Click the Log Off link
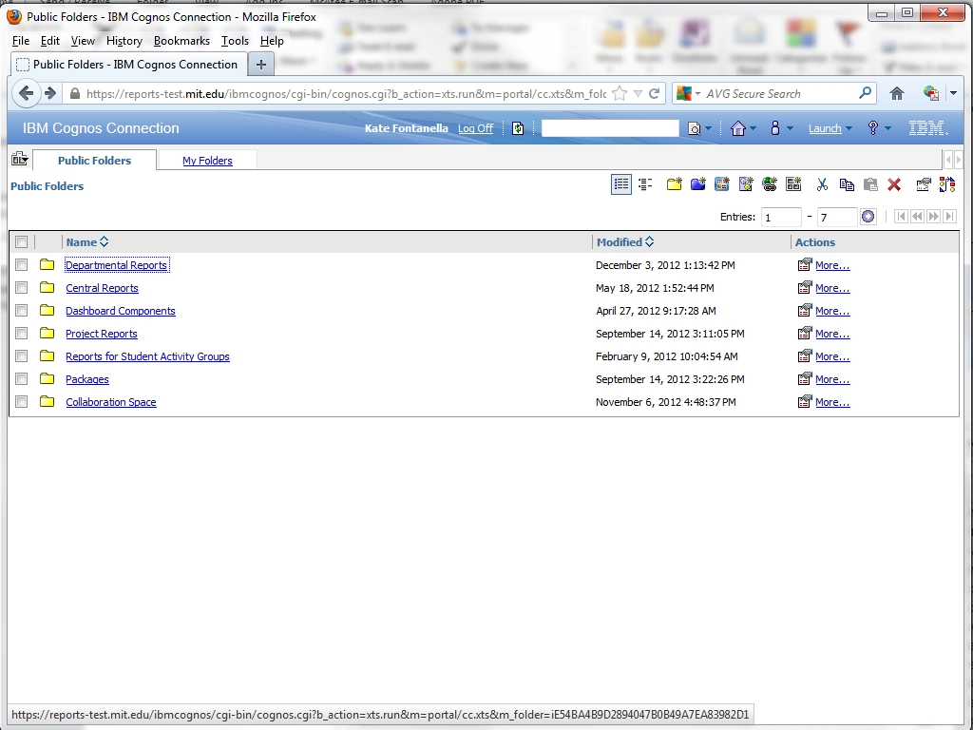This screenshot has height=730, width=973. point(475,128)
